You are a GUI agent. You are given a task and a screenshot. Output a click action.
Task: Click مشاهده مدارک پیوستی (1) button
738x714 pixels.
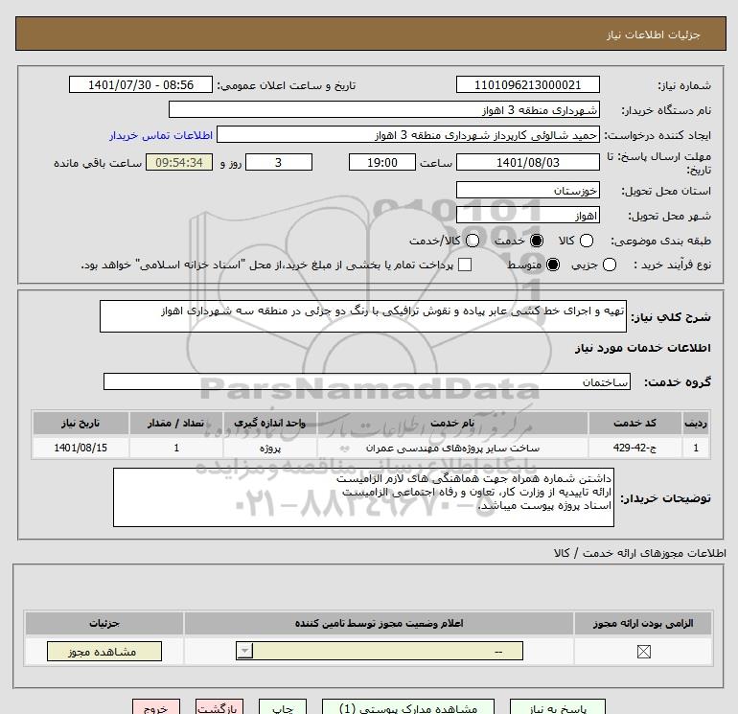point(408,707)
